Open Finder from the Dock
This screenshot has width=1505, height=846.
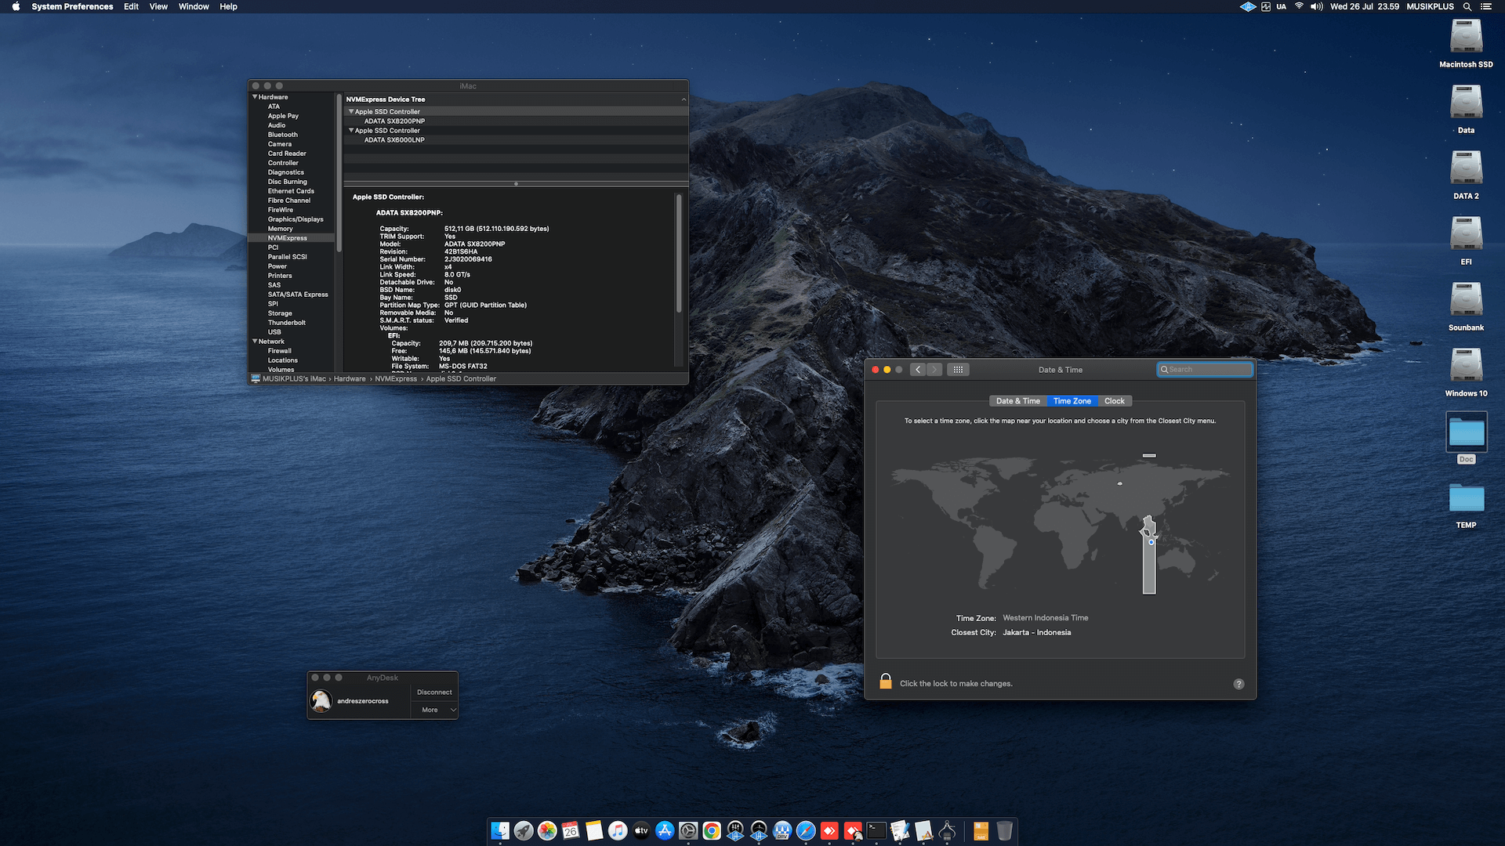[x=500, y=830]
